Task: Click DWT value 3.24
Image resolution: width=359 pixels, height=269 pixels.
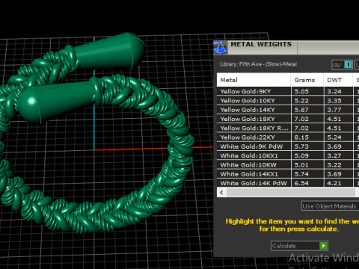Action: coord(334,91)
